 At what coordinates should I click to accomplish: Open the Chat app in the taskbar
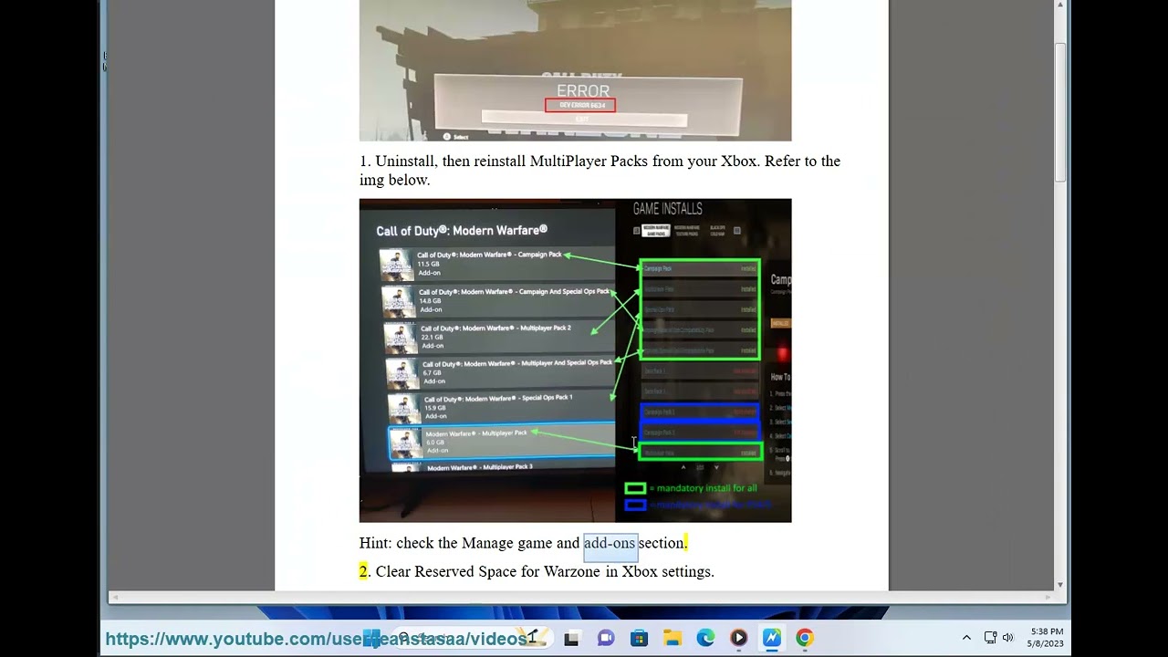(x=606, y=638)
